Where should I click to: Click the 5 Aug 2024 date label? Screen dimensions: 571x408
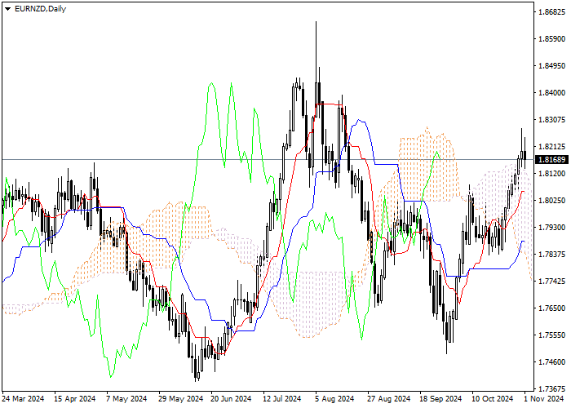334,399
